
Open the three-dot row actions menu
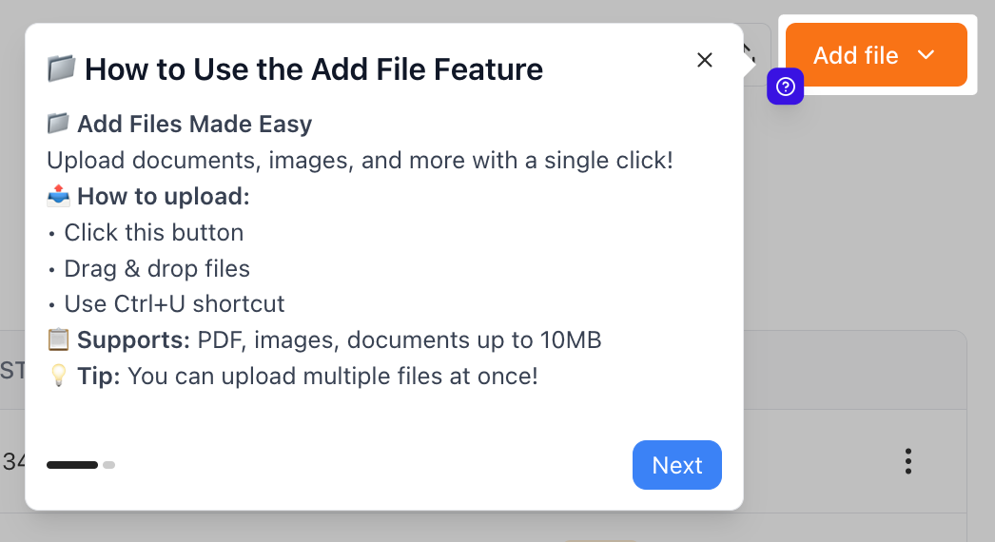tap(908, 462)
